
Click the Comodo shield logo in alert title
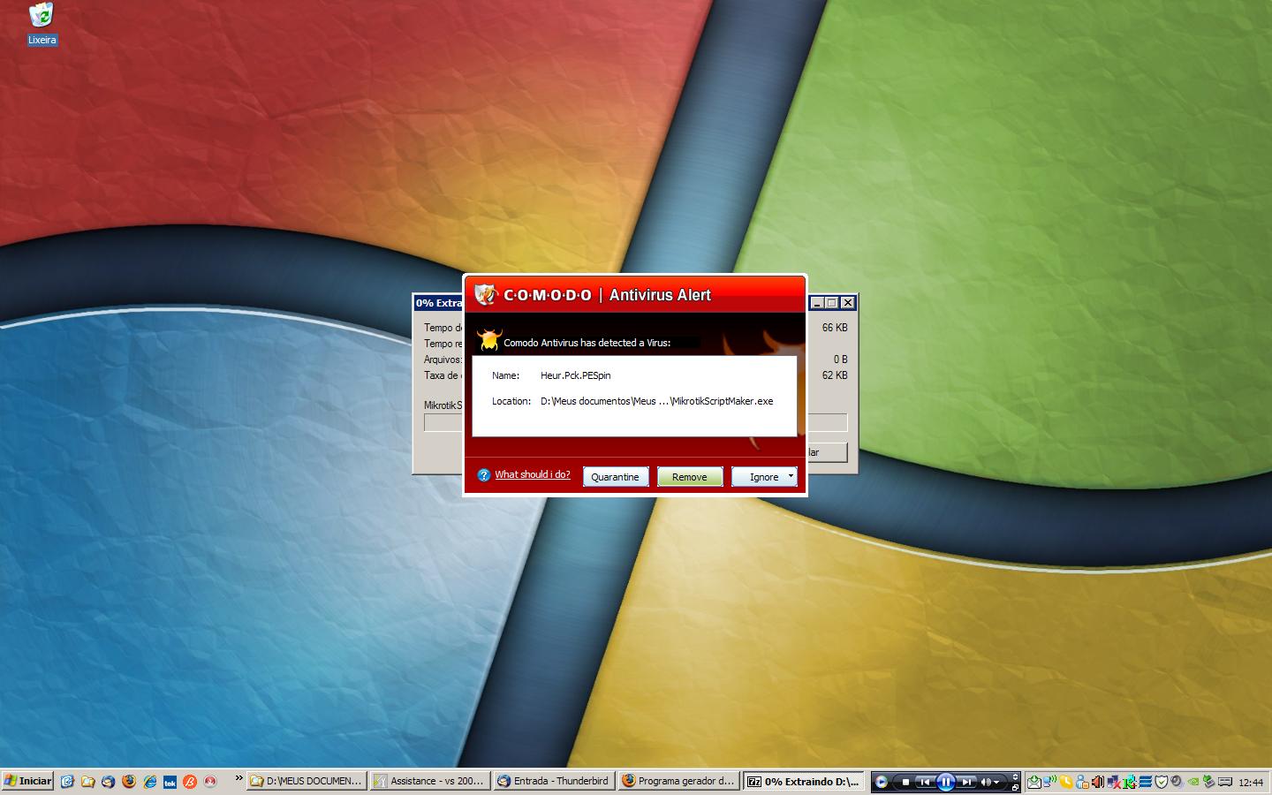(485, 294)
